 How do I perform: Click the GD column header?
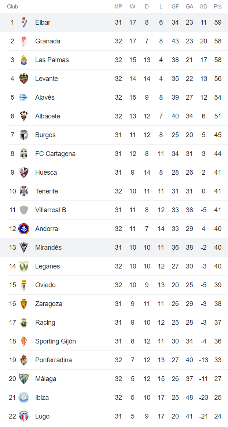(203, 6)
